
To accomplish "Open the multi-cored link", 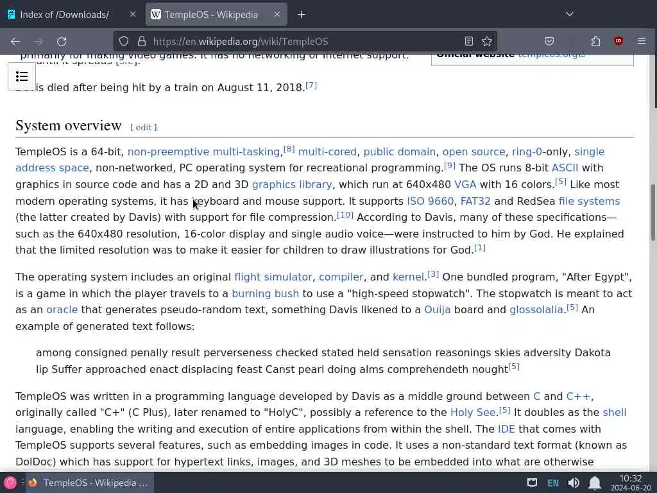I will [327, 151].
